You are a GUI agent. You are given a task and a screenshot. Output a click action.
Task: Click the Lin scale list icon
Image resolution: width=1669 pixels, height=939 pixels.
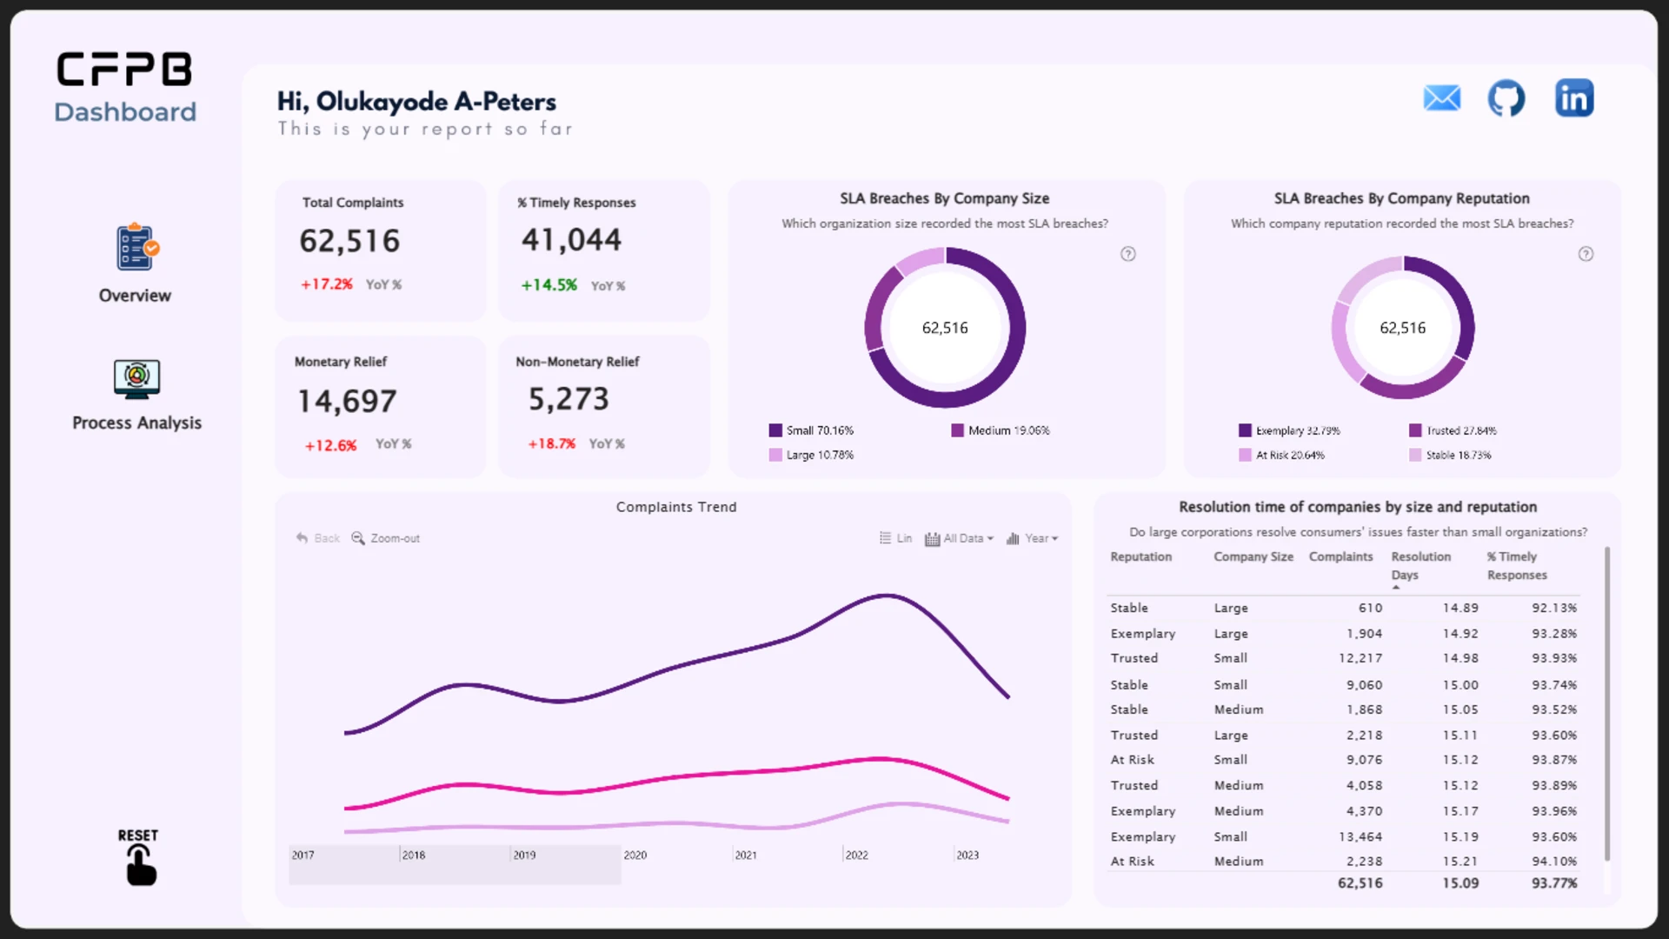885,538
